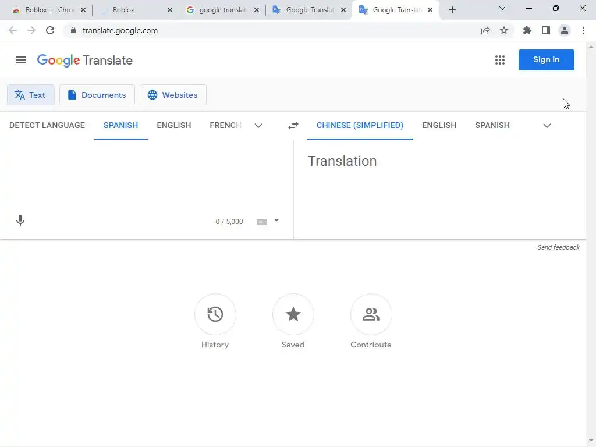Image resolution: width=596 pixels, height=447 pixels.
Task: Click the Sign in button
Action: coord(546,60)
